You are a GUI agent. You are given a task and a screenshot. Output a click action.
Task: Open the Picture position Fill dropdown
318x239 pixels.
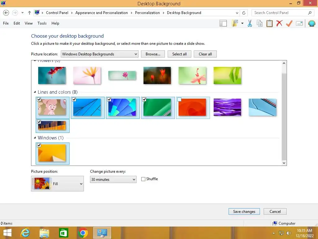coord(57,184)
